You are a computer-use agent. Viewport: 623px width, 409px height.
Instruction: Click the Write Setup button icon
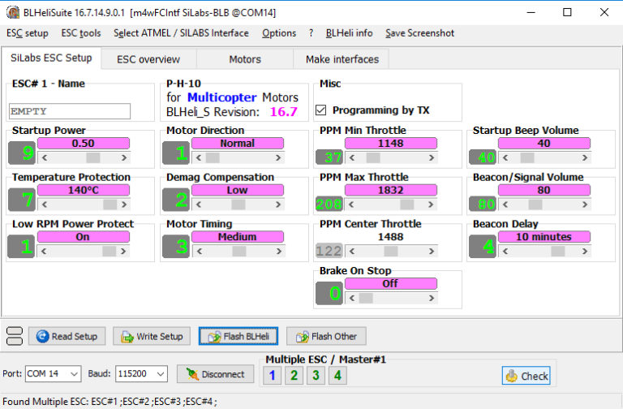(127, 337)
